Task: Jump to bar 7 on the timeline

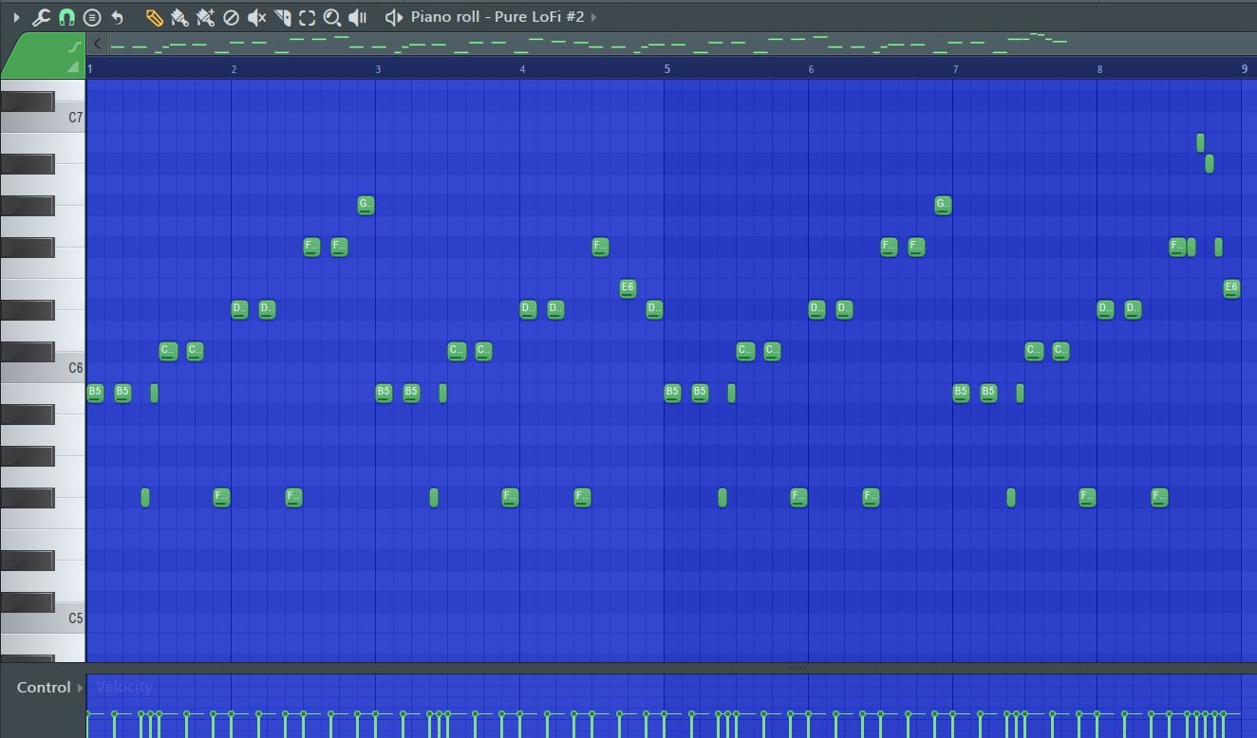Action: pos(955,68)
